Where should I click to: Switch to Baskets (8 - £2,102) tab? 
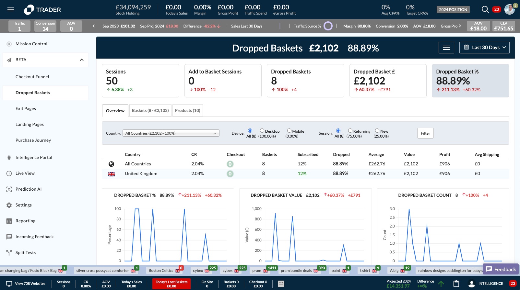[150, 110]
